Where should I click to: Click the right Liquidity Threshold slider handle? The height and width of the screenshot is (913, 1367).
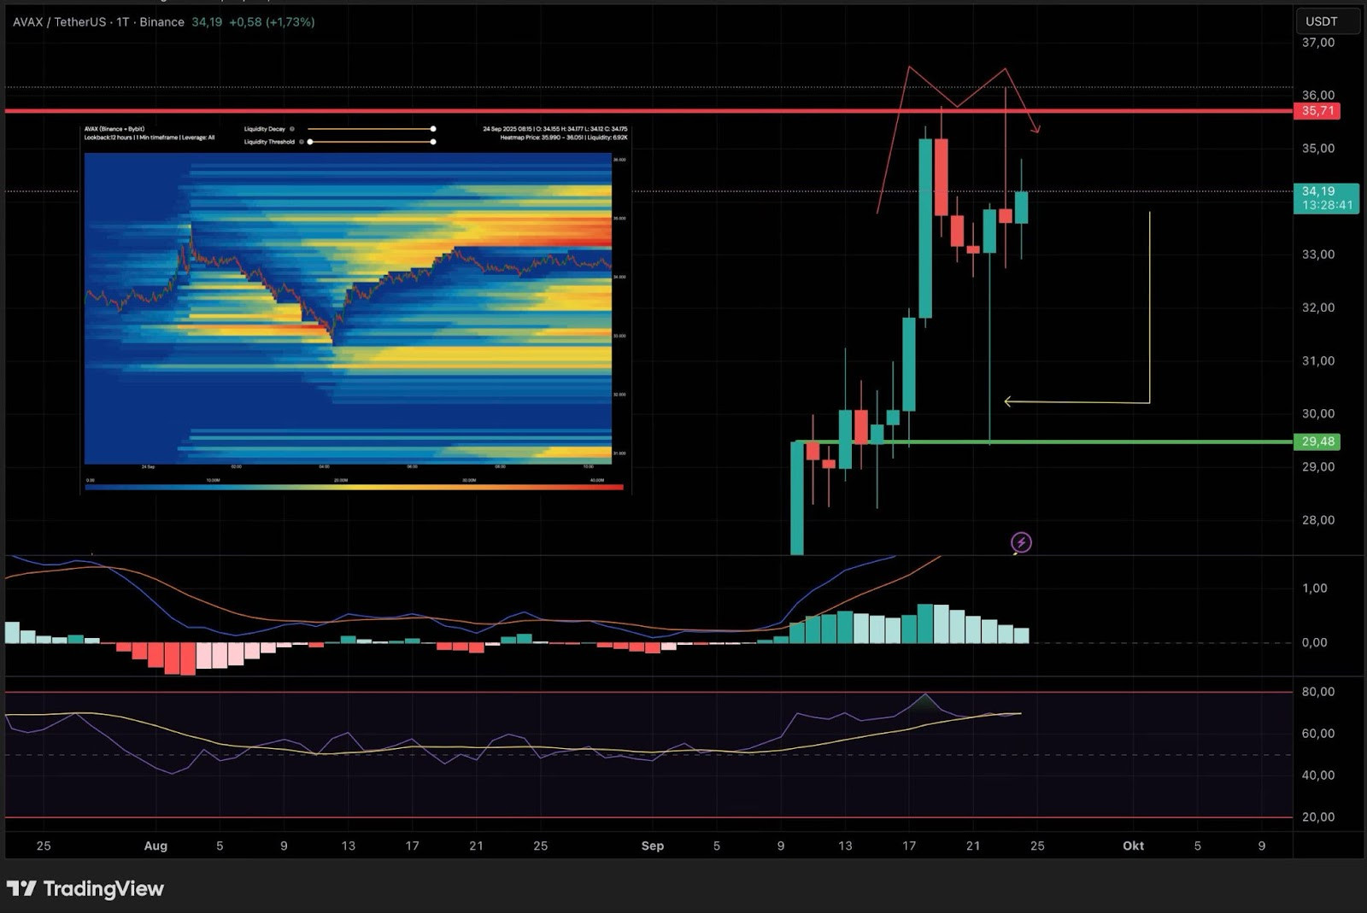click(x=433, y=142)
